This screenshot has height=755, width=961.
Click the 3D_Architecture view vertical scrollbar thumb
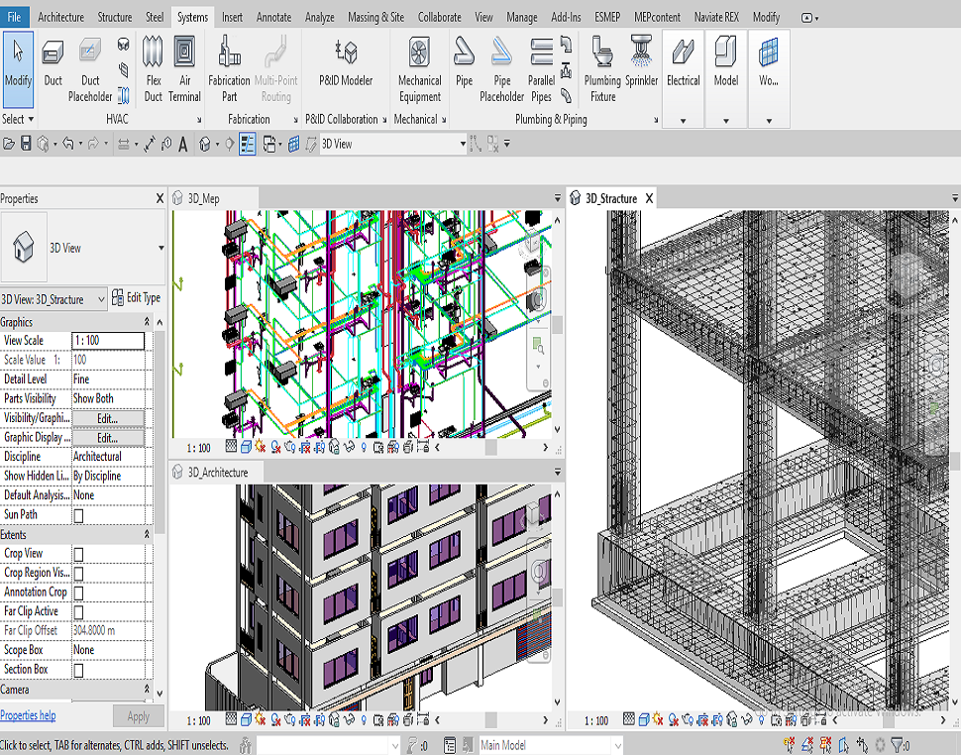tap(557, 597)
